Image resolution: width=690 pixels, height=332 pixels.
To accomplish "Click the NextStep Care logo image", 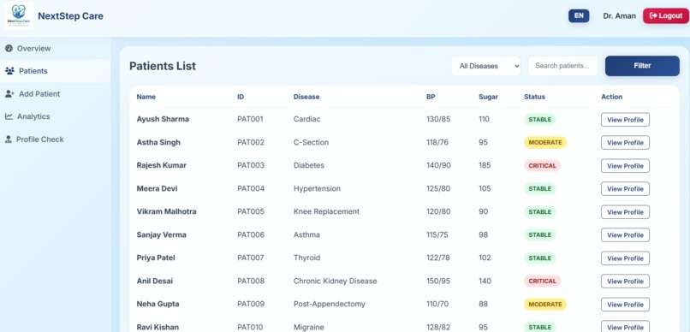I will point(19,16).
